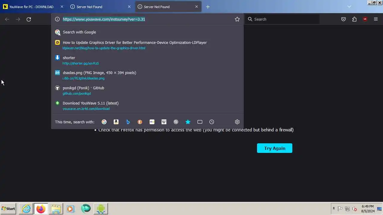Close the active Server Not Found tab
The height and width of the screenshot is (215, 383).
[x=197, y=7]
